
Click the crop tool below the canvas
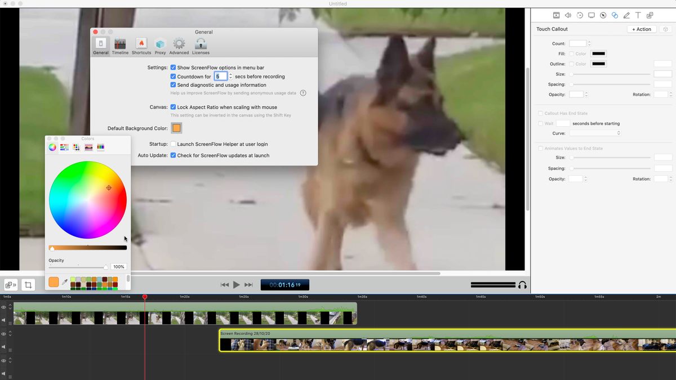[x=28, y=285]
